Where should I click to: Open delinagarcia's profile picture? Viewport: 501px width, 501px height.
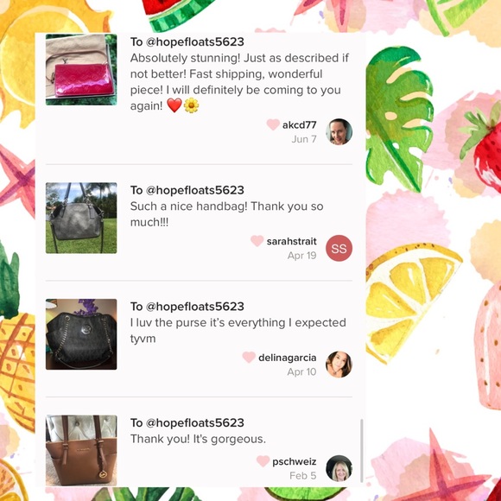339,365
